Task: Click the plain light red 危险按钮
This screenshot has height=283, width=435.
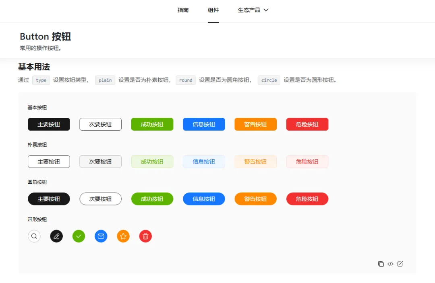Action: [307, 162]
